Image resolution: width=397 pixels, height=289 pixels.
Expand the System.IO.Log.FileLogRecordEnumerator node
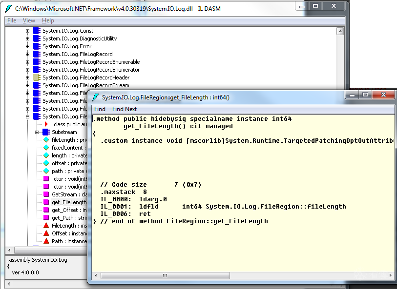(x=28, y=70)
